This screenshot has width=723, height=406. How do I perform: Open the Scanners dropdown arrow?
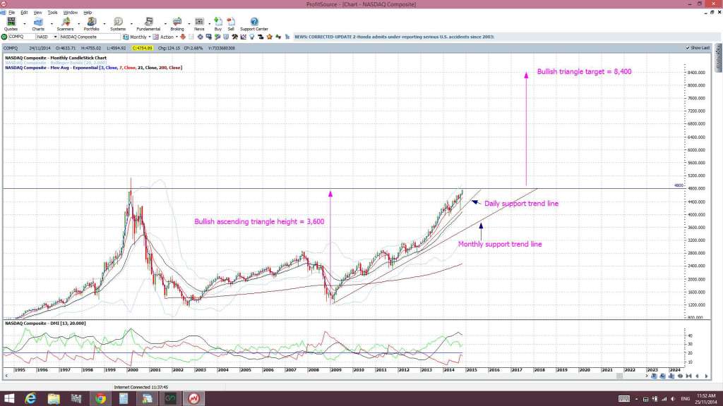[x=78, y=24]
